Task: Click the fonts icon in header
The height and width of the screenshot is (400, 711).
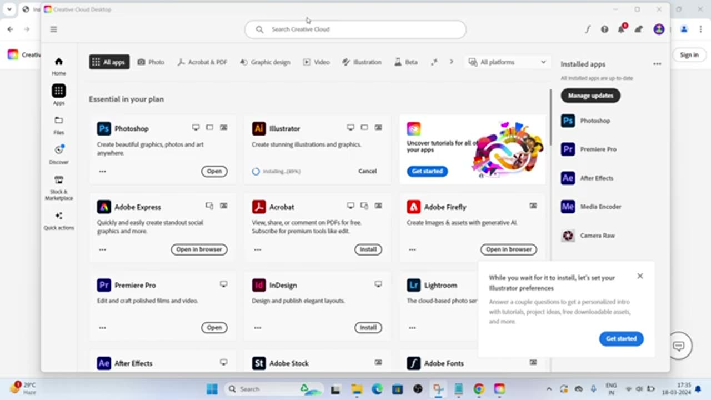Action: coord(588,29)
